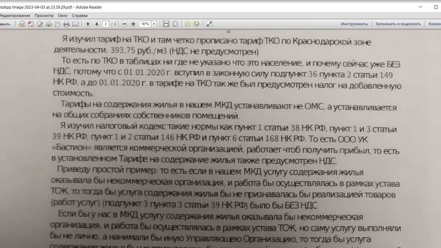441x248 pixels.
Task: Click text '393,75 руб./м3' in document
Action: 139,51
